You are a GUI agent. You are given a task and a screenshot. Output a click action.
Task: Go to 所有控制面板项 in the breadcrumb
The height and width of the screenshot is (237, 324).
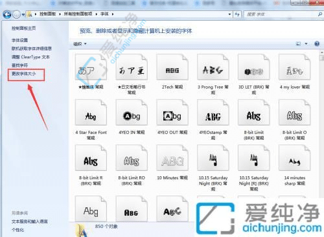click(x=78, y=14)
